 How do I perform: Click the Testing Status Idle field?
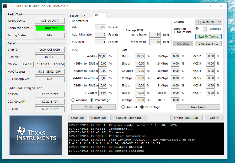(x=50, y=35)
